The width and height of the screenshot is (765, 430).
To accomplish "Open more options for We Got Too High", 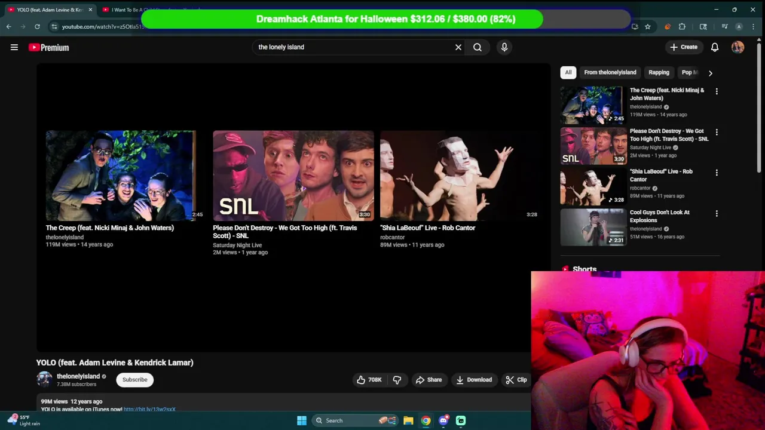I will [717, 132].
